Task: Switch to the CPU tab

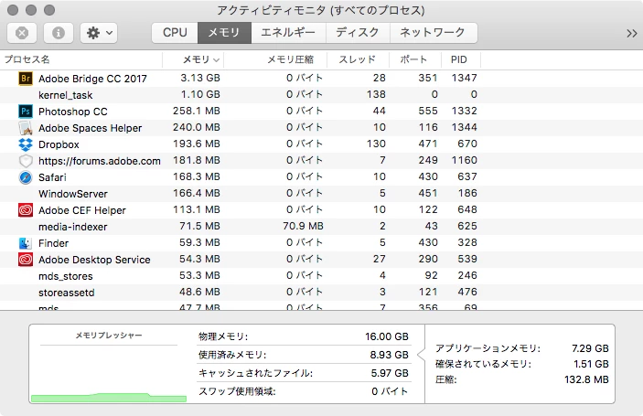Action: [175, 33]
